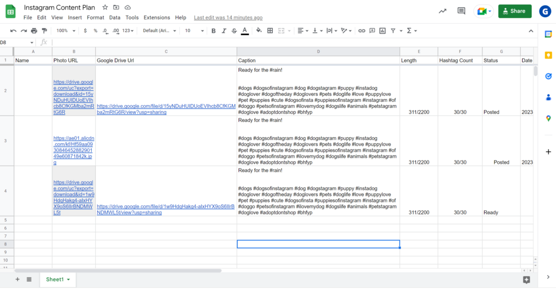Open the Data menu

coord(115,17)
